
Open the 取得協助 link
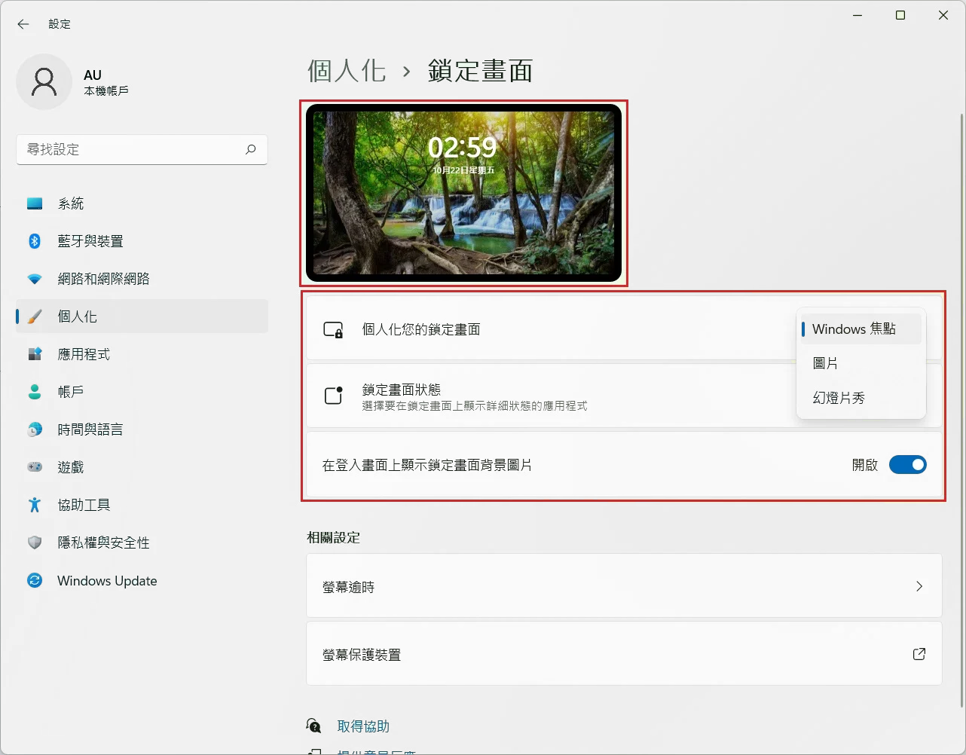coord(363,726)
